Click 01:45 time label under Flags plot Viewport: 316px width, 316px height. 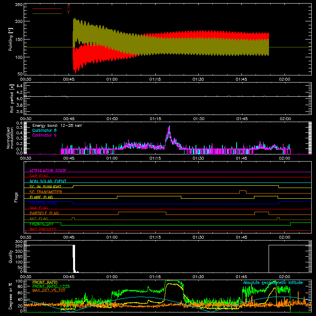coord(241,237)
